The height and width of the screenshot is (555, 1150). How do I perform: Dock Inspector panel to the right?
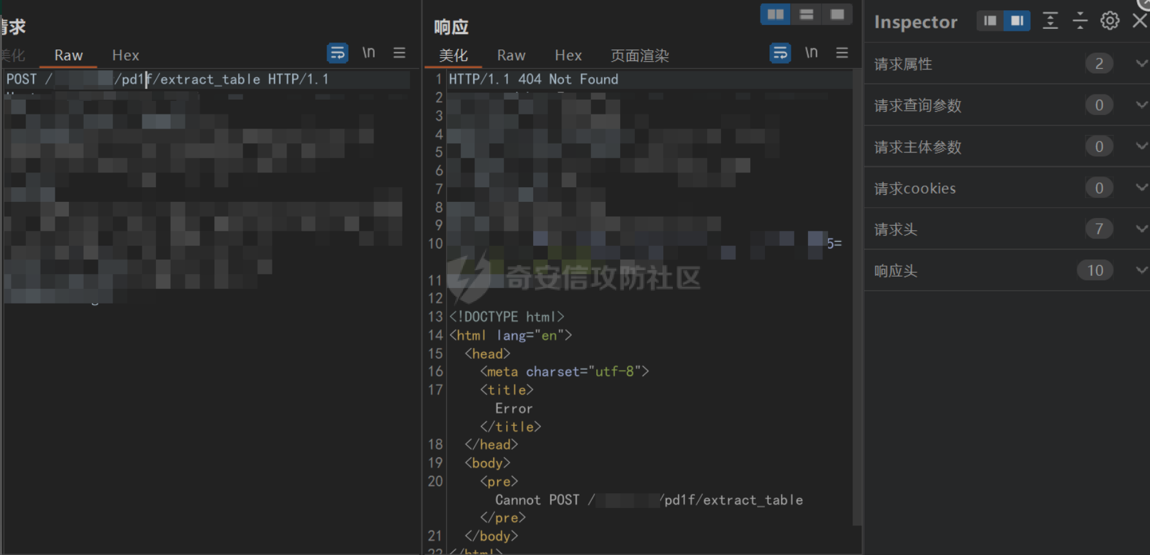pos(1017,21)
